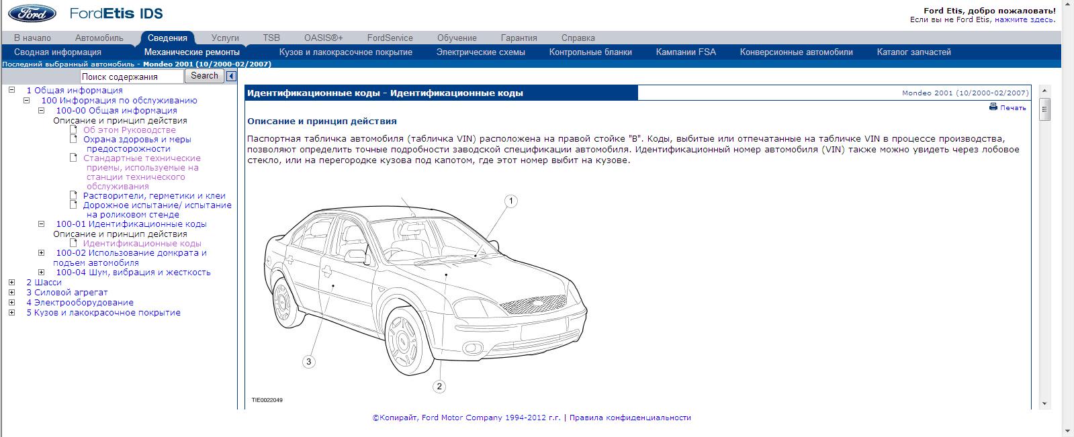Go to the В начало tab
The image size is (1074, 437).
pos(32,38)
